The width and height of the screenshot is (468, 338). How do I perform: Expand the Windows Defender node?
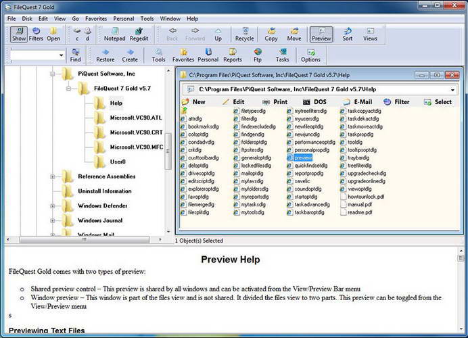[x=53, y=206]
